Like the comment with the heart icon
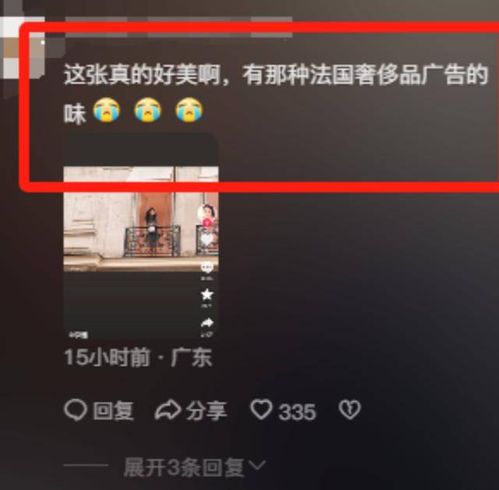This screenshot has width=499, height=490. click(x=262, y=410)
